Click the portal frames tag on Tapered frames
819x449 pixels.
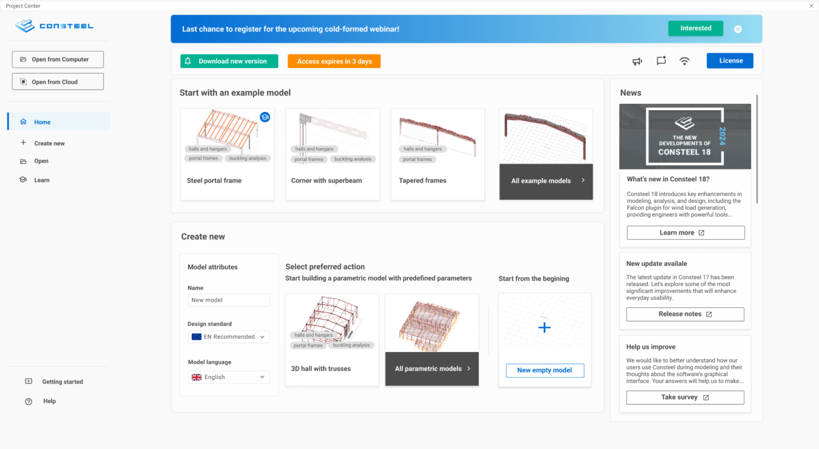417,159
